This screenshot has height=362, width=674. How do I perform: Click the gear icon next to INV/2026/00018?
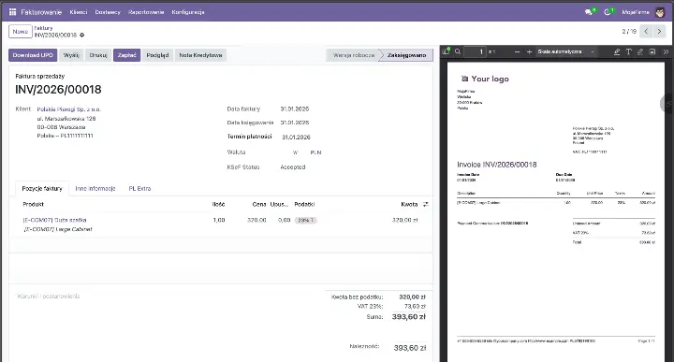[x=82, y=36]
